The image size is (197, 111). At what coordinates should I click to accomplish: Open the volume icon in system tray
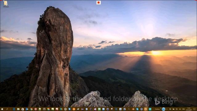coord(180,109)
